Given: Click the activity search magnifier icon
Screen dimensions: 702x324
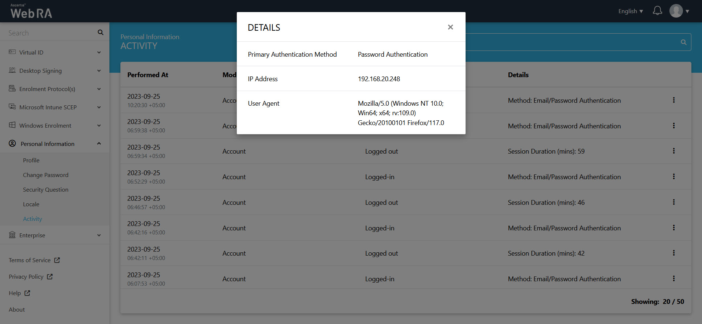Looking at the screenshot, I should click(683, 42).
